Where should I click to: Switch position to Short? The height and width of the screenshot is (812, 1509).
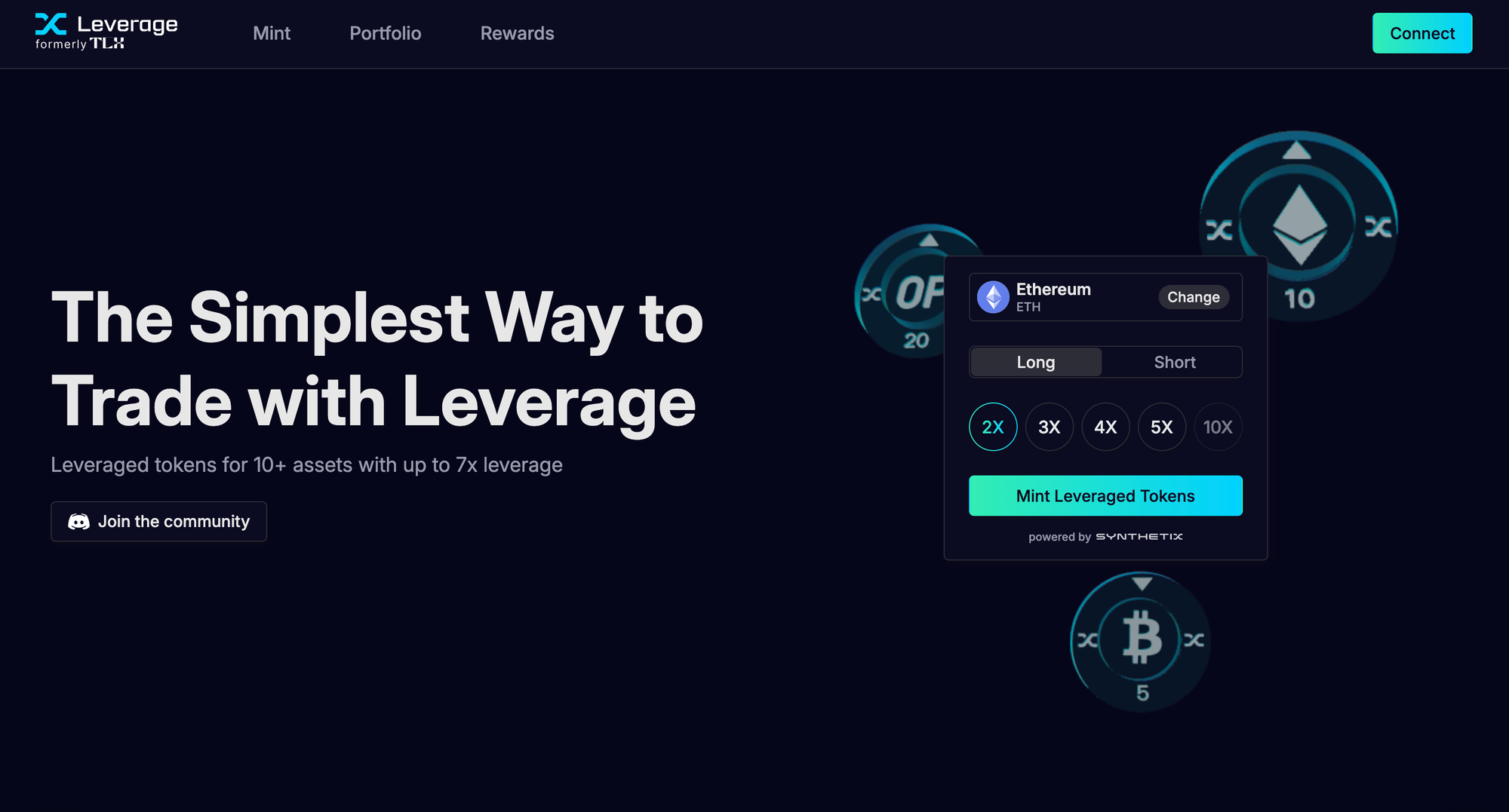coord(1174,363)
